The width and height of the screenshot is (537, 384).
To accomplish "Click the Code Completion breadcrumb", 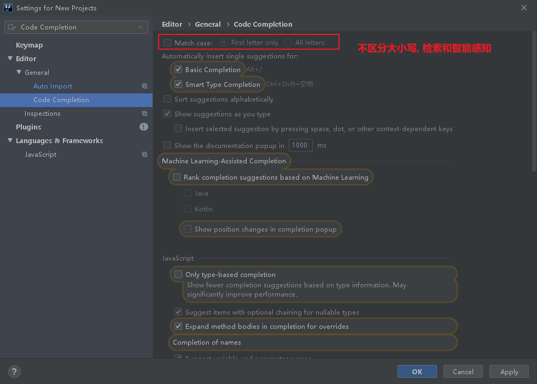I will click(263, 24).
